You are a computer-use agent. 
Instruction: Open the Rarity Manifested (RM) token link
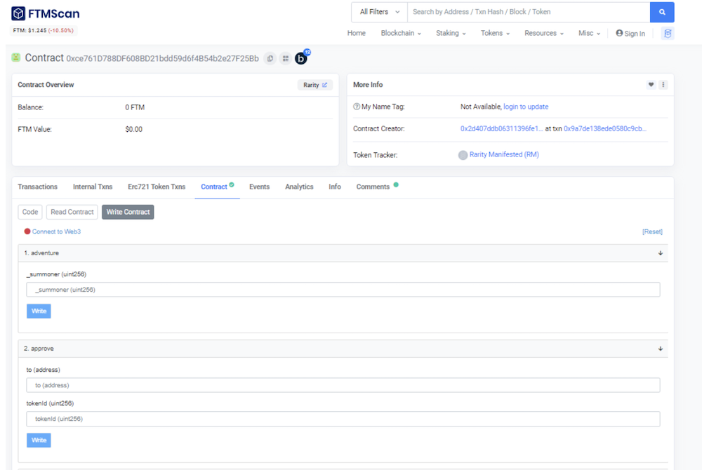[x=503, y=154]
